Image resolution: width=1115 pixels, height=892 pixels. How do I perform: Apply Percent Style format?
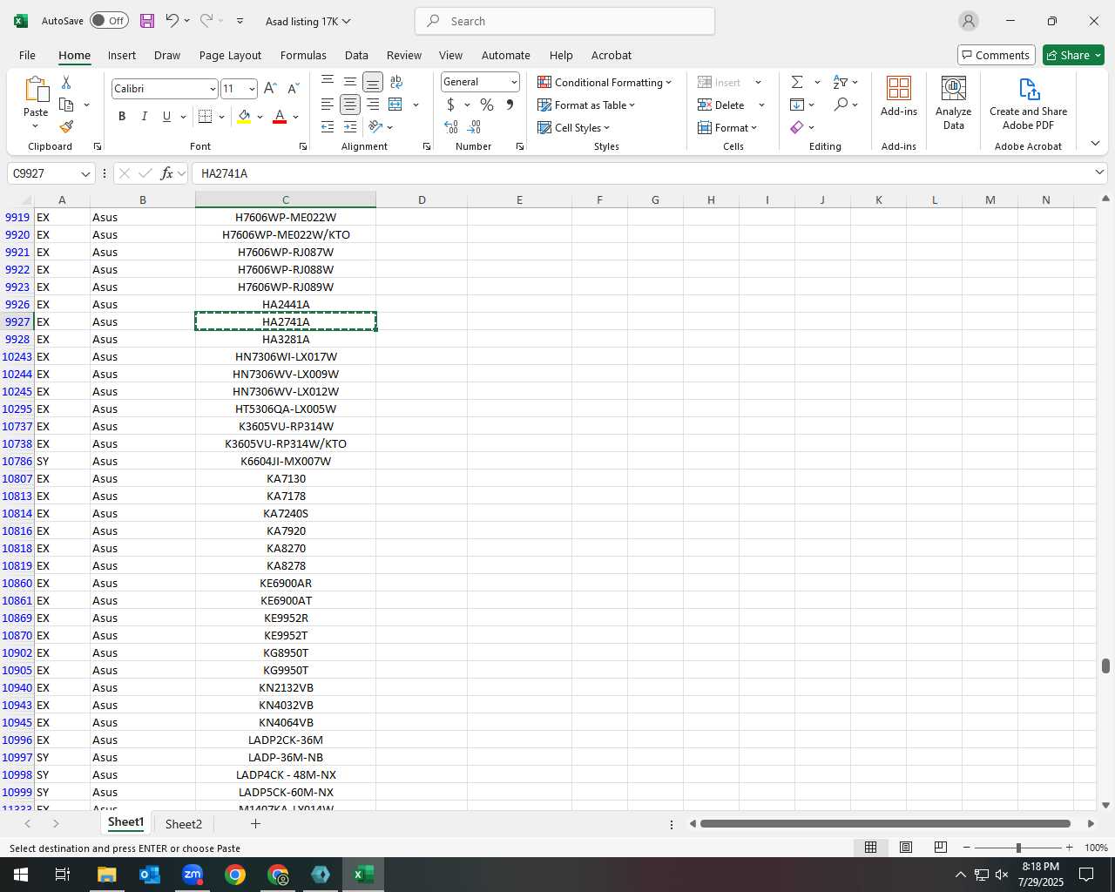click(x=487, y=105)
